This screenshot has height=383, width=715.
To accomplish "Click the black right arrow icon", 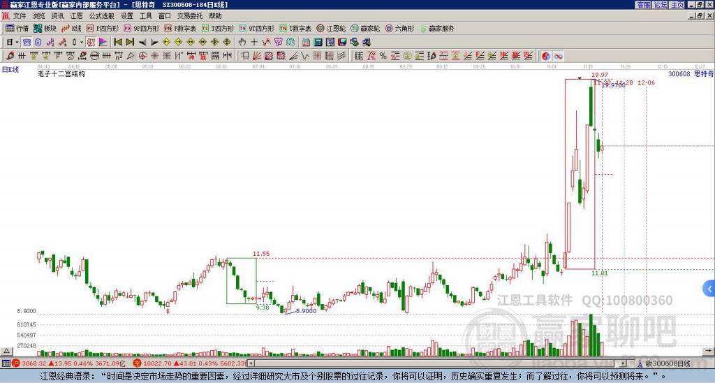I will tap(154, 43).
